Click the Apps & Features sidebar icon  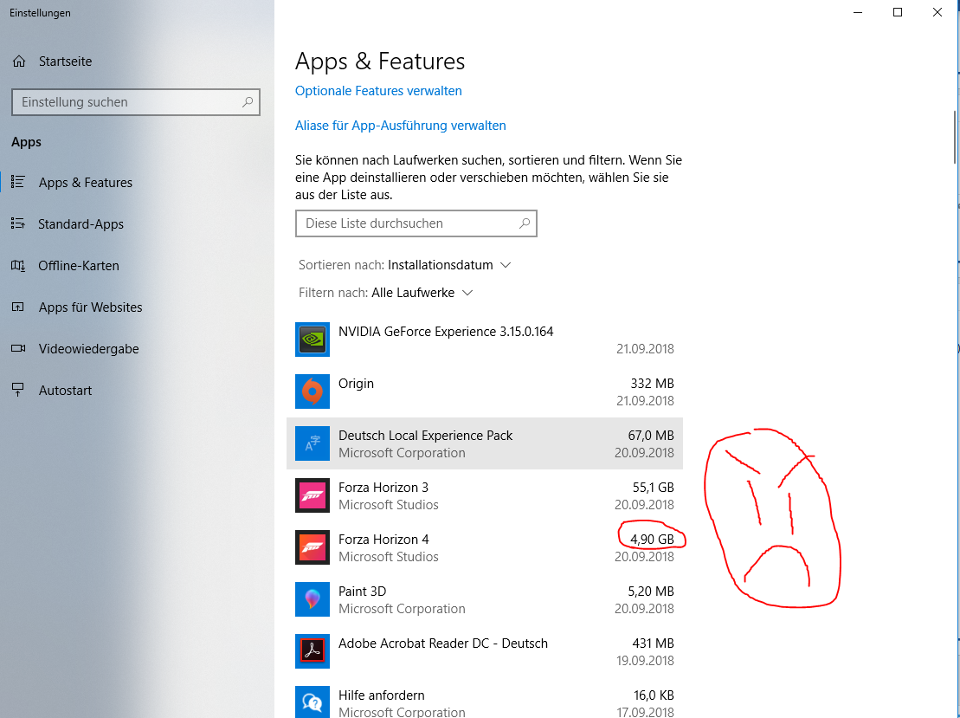(18, 182)
